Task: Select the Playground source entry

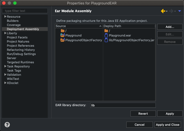Action: (73, 35)
